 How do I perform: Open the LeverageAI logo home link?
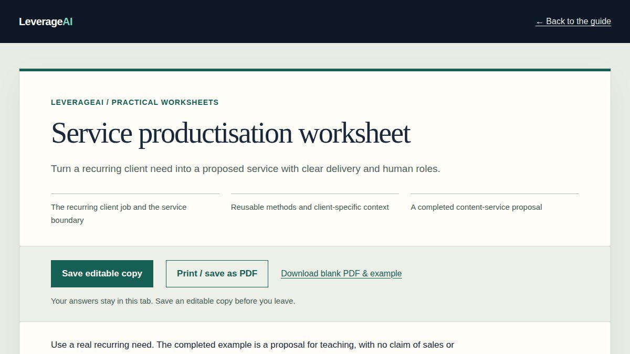(46, 22)
